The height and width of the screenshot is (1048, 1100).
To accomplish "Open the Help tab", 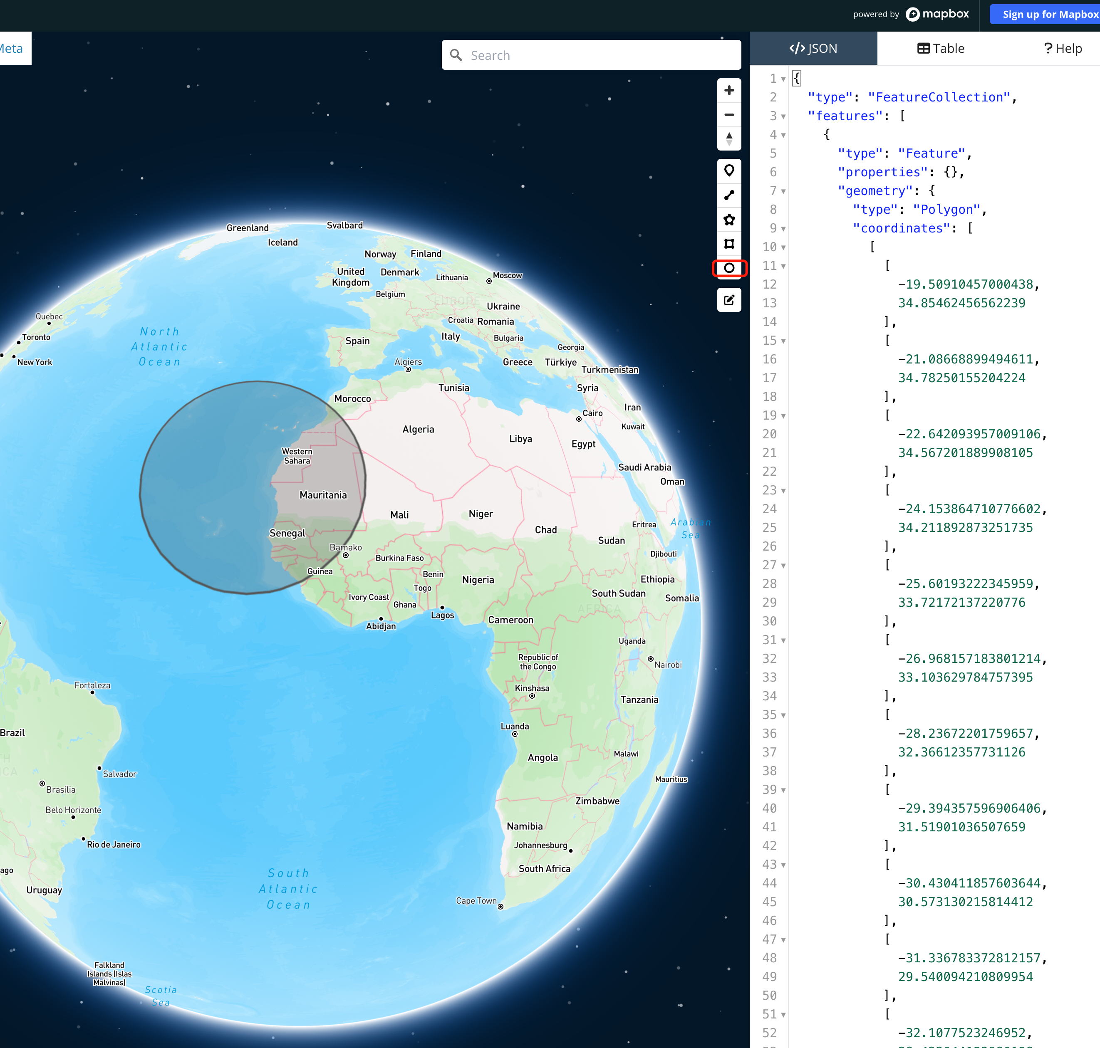I will tap(1063, 49).
